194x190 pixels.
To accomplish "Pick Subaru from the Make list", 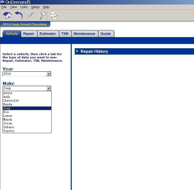I will (x=9, y=127).
